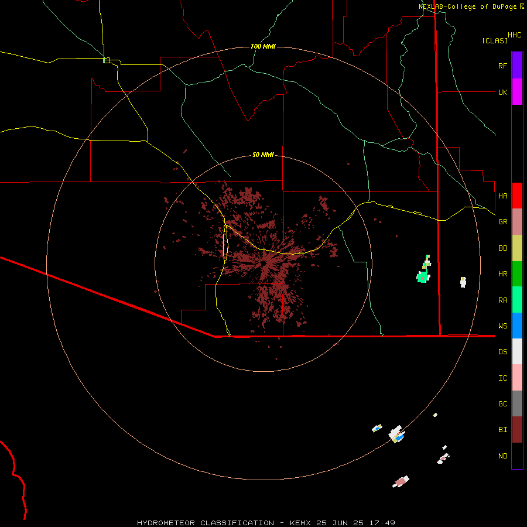Click the small yellow square interchange marker on highway
This screenshot has width=527, height=527.
coord(106,60)
